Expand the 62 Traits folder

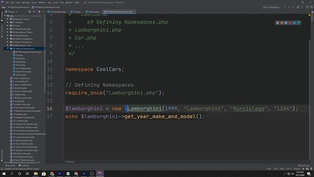point(8,26)
